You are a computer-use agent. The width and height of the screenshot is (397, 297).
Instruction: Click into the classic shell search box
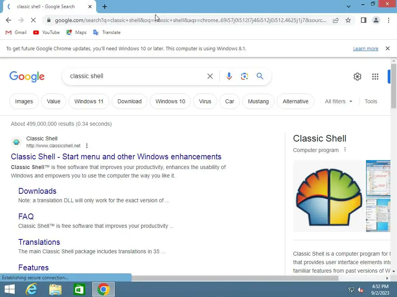pyautogui.click(x=137, y=76)
